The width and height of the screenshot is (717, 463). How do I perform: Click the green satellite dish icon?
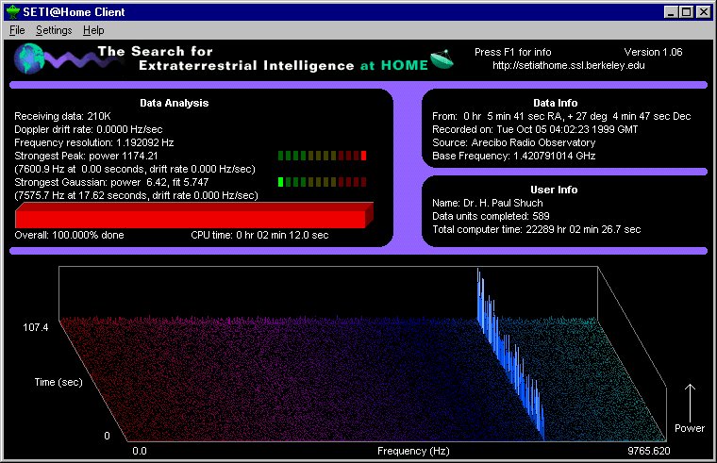(442, 59)
